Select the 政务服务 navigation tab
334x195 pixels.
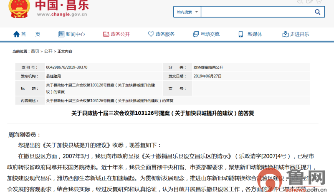coord(165,34)
